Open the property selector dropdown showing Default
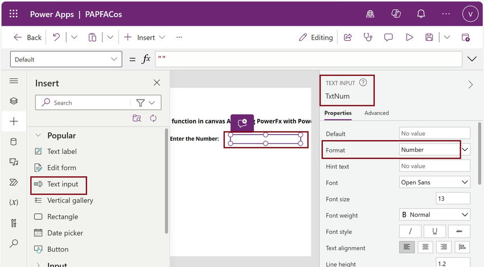Screen dimensions: 484x267 click(x=66, y=59)
